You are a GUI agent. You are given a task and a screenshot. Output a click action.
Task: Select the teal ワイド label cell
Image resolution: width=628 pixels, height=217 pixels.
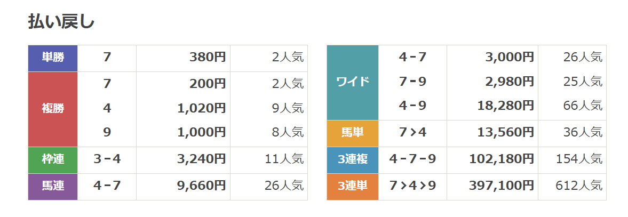click(x=353, y=82)
